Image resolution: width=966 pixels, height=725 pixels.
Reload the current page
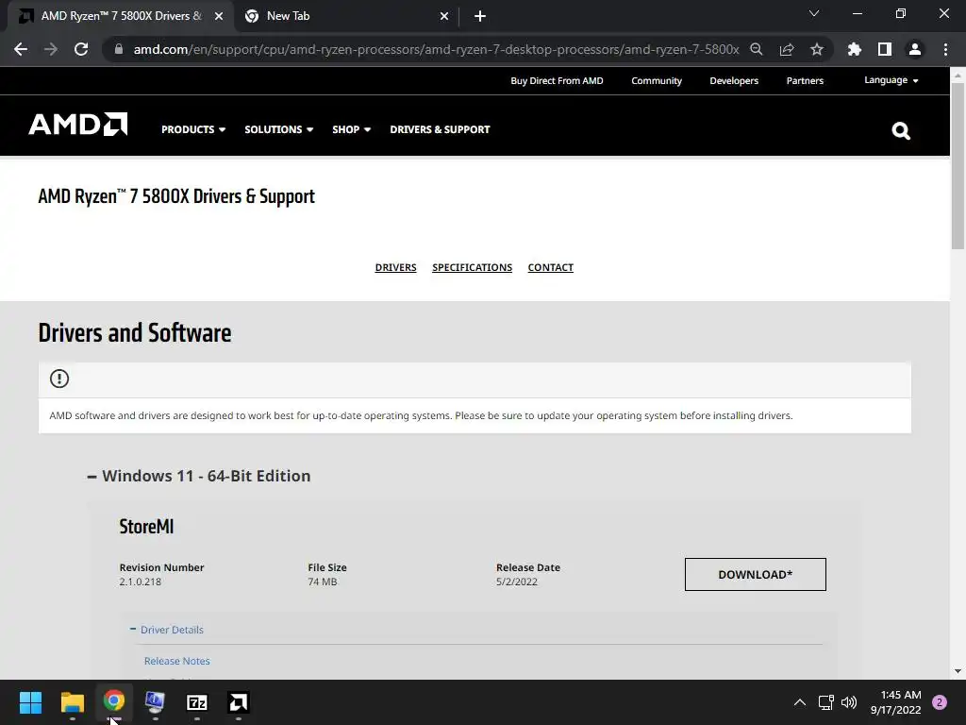81,49
